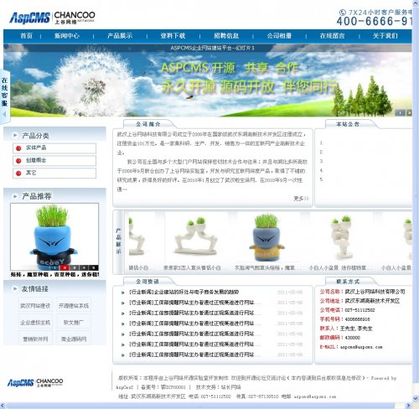
Task: Show recommended product slide 2 (red)
Action: 65,267
